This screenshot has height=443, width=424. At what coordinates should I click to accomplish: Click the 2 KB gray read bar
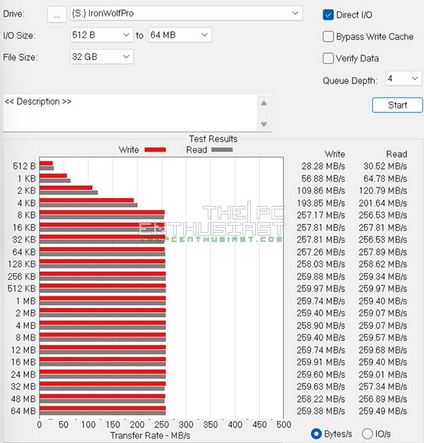click(x=69, y=192)
